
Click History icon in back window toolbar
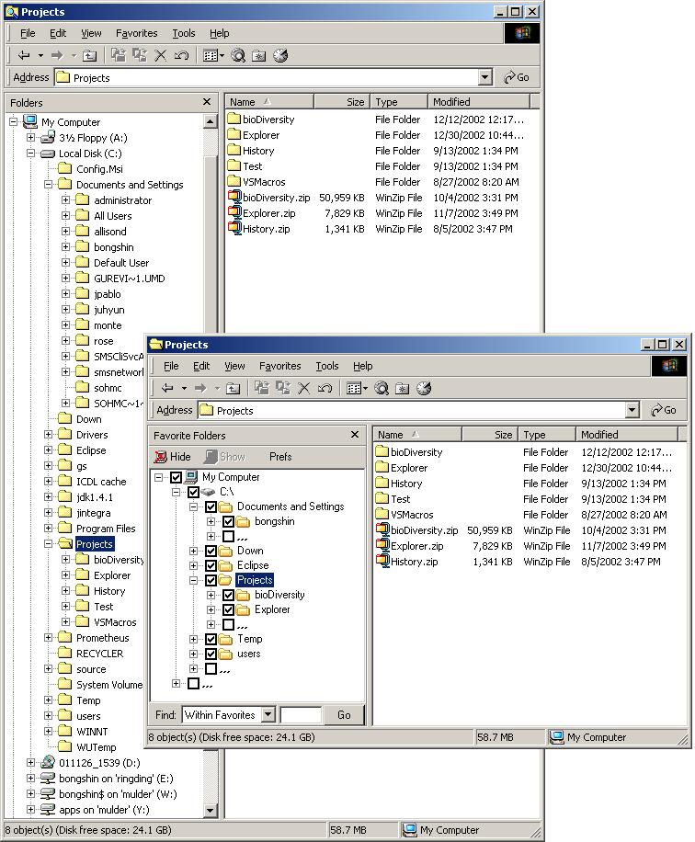click(x=280, y=55)
